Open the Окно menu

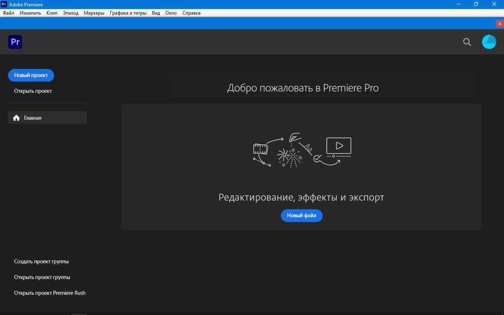click(x=171, y=13)
